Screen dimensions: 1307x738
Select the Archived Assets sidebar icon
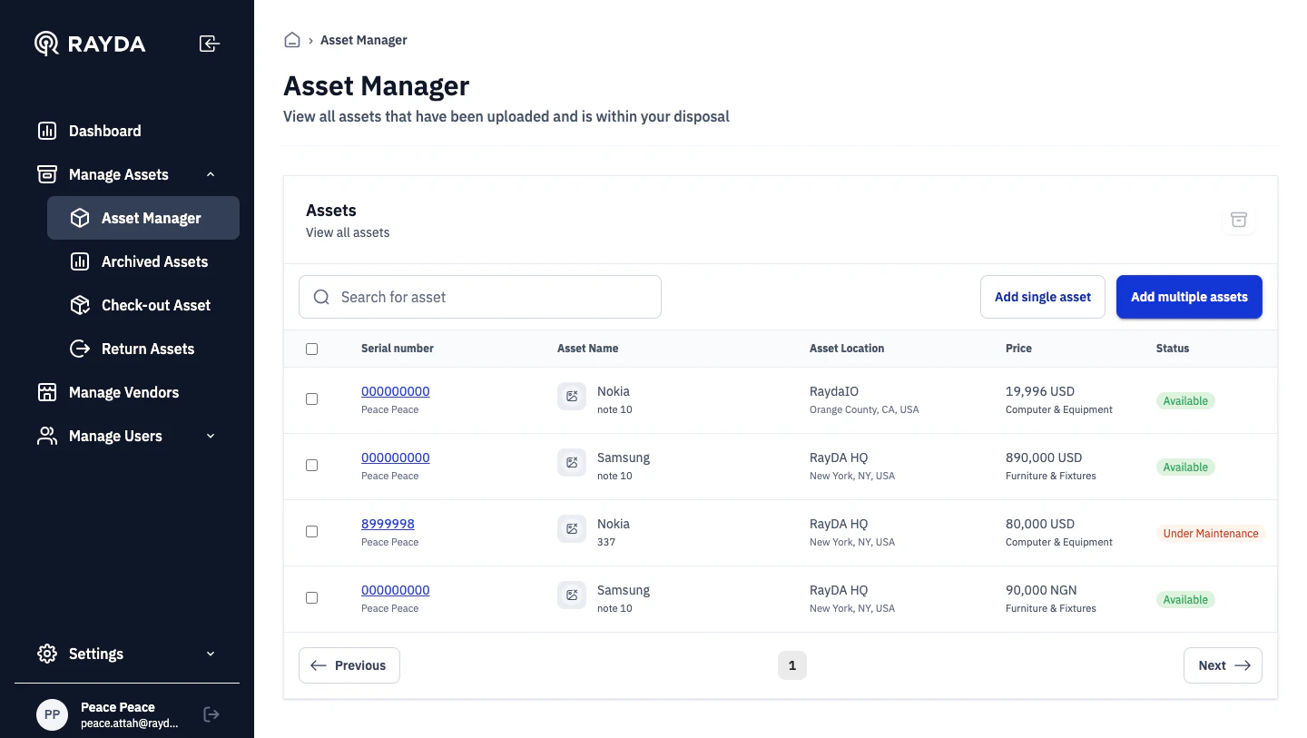[80, 261]
